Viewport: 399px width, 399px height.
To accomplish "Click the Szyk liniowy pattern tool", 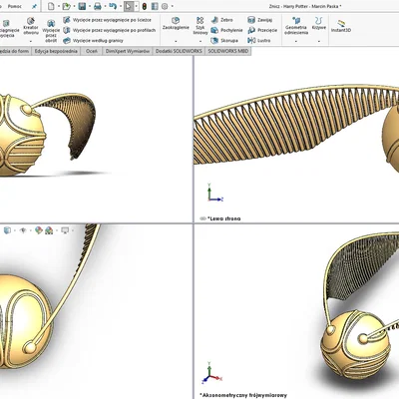I will [200, 26].
